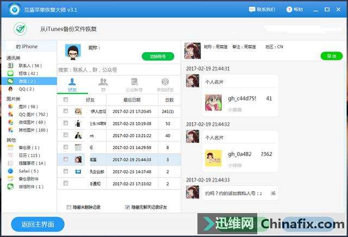Click the 切换账号 switch account button
Screen dimensions: 348x237
click(158, 56)
